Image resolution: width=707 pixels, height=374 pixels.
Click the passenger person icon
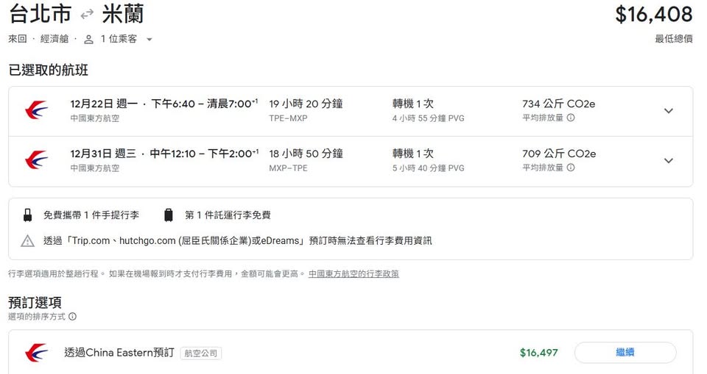[x=89, y=39]
